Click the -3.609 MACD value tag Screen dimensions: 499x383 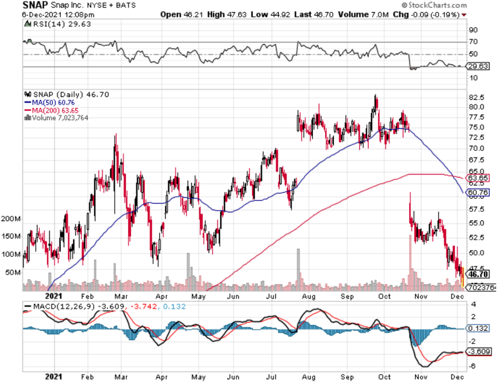tap(478, 352)
